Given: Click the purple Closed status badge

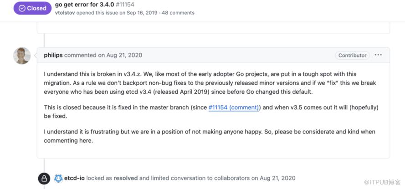Looking at the screenshot, I should [32, 8].
